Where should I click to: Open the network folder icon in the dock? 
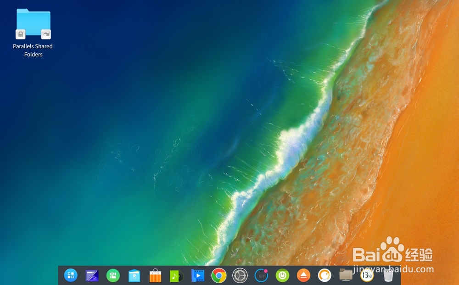[345, 276]
